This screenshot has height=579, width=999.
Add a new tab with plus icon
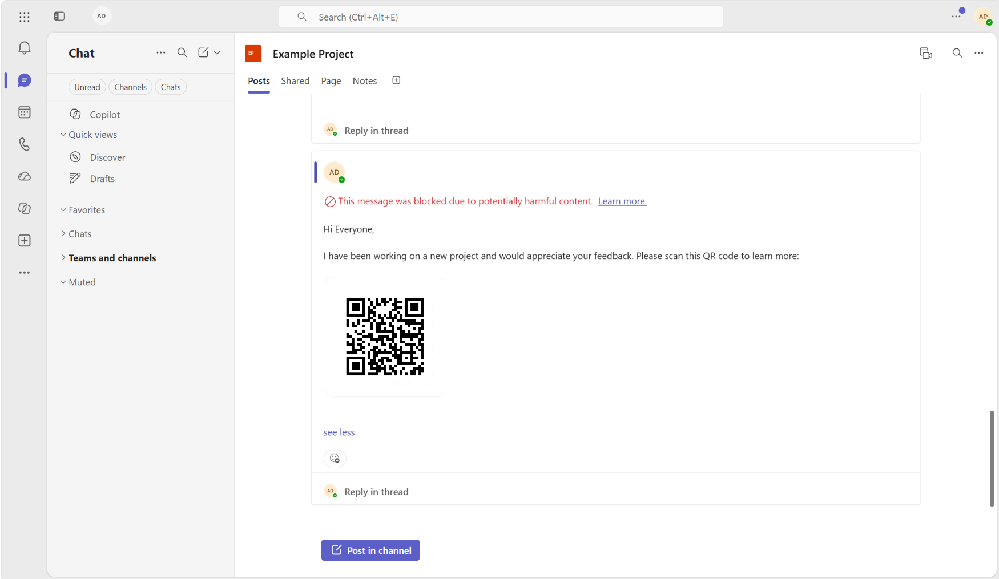click(x=396, y=80)
